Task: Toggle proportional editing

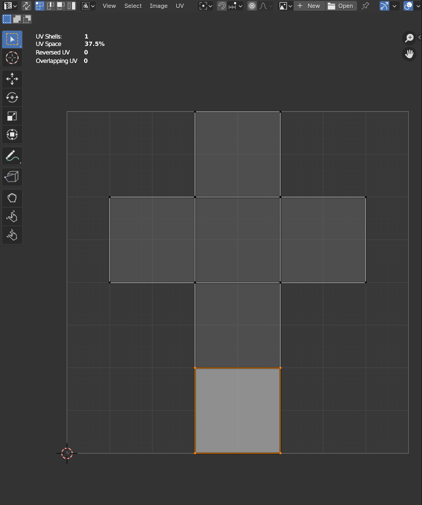Action: pos(252,6)
